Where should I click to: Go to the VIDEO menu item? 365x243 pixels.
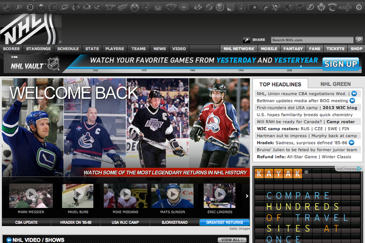179,49
